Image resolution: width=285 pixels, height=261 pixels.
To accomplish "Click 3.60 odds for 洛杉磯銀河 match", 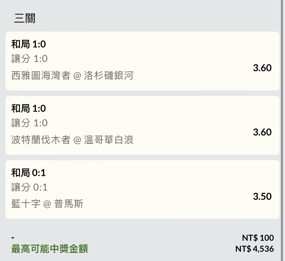I will point(262,68).
